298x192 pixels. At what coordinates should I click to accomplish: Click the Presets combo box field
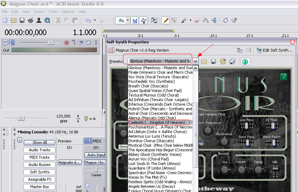coord(160,61)
